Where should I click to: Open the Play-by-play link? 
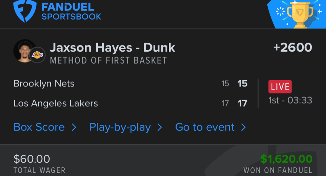point(120,127)
